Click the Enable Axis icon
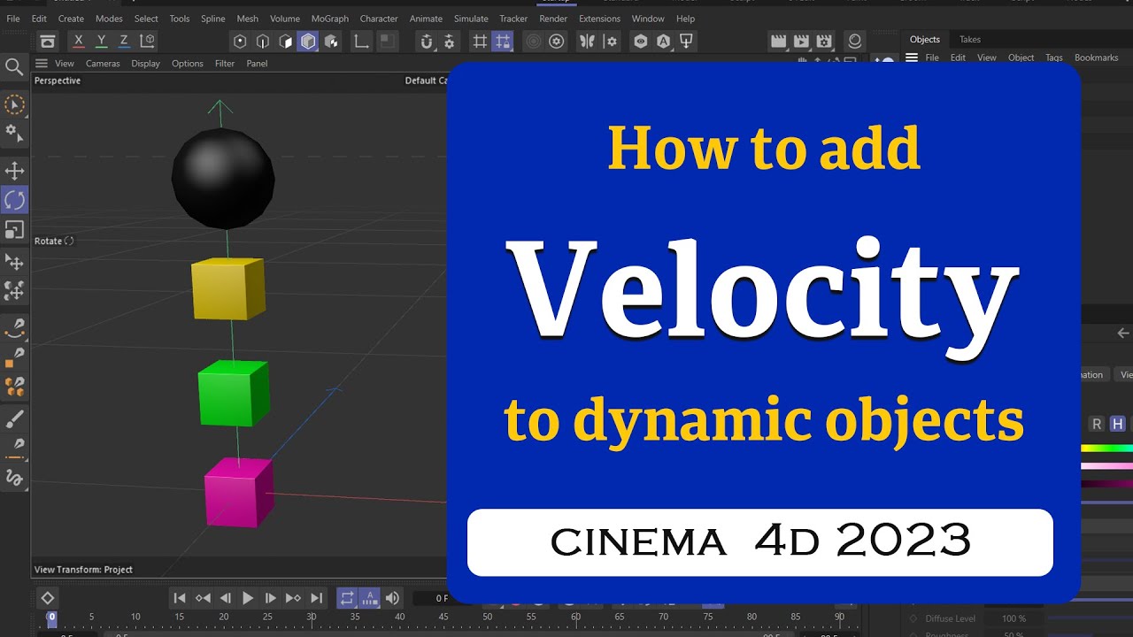The height and width of the screenshot is (637, 1133). tap(361, 41)
